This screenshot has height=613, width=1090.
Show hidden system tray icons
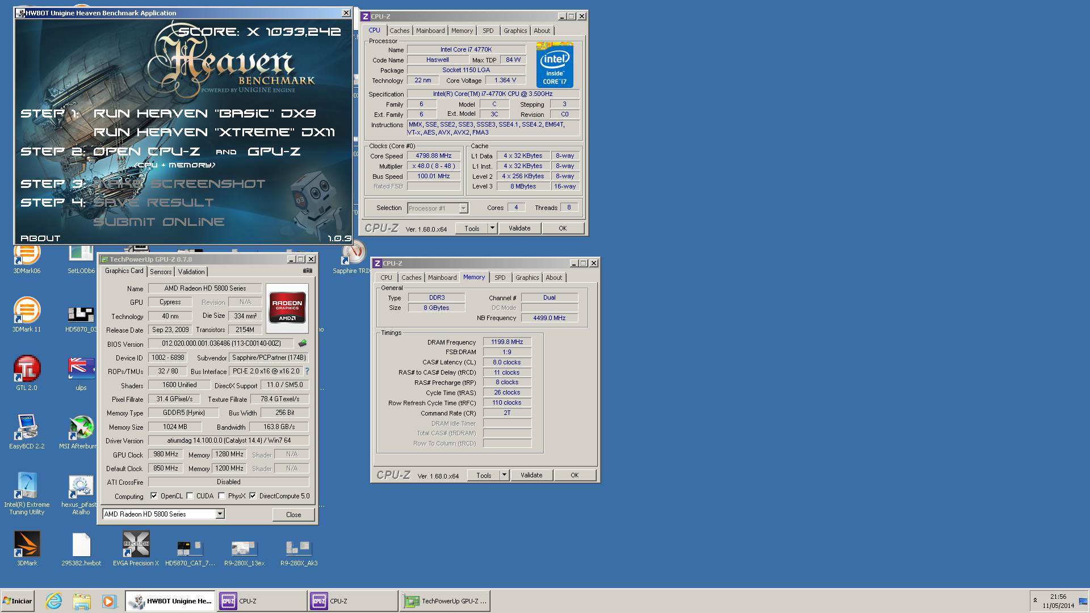(1035, 601)
